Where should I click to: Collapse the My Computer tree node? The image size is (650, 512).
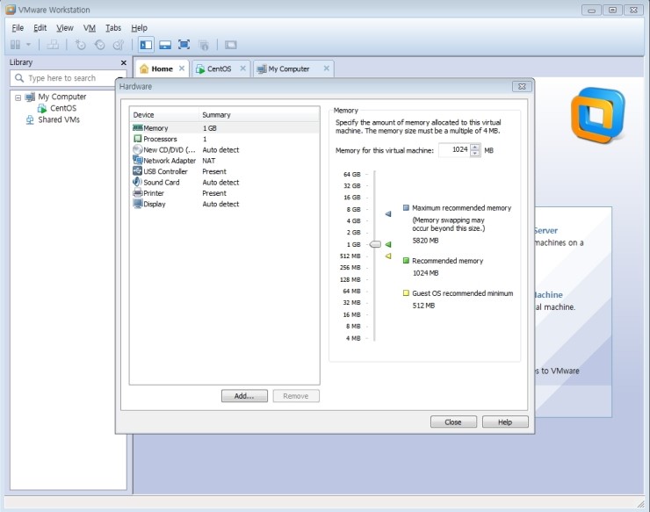coord(18,97)
